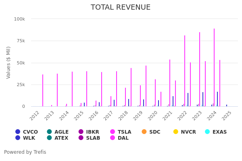Click the Values ($ Mil) axis title

(8, 62)
